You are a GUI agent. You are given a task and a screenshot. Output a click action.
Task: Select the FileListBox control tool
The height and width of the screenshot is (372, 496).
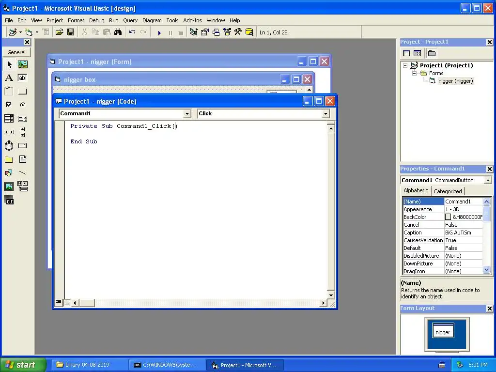click(x=22, y=159)
